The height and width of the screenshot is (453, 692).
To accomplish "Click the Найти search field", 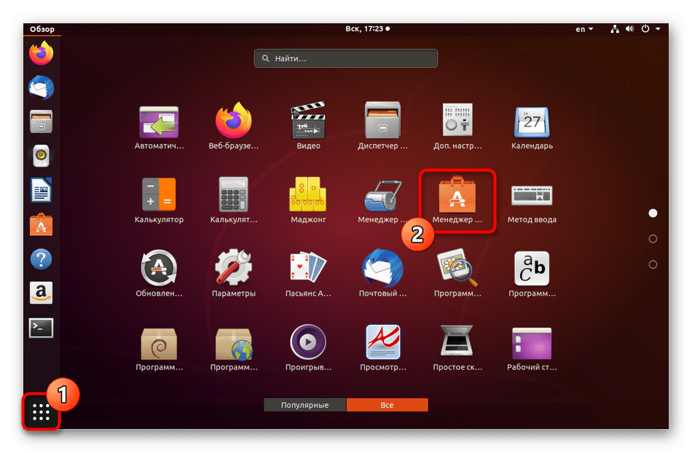I will click(345, 58).
